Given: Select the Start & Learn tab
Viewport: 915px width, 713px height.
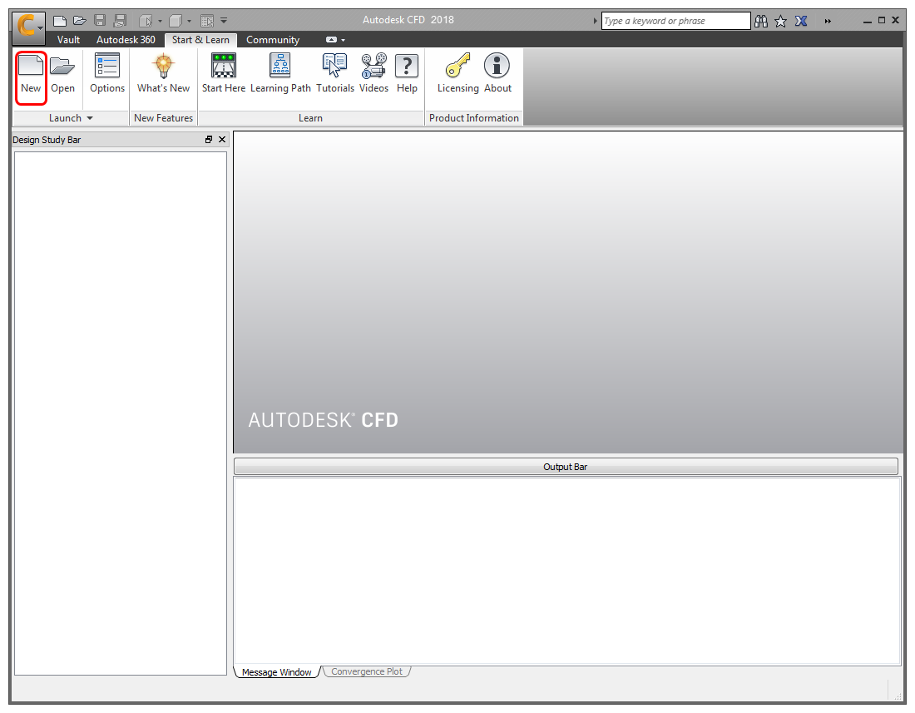Looking at the screenshot, I should (200, 40).
